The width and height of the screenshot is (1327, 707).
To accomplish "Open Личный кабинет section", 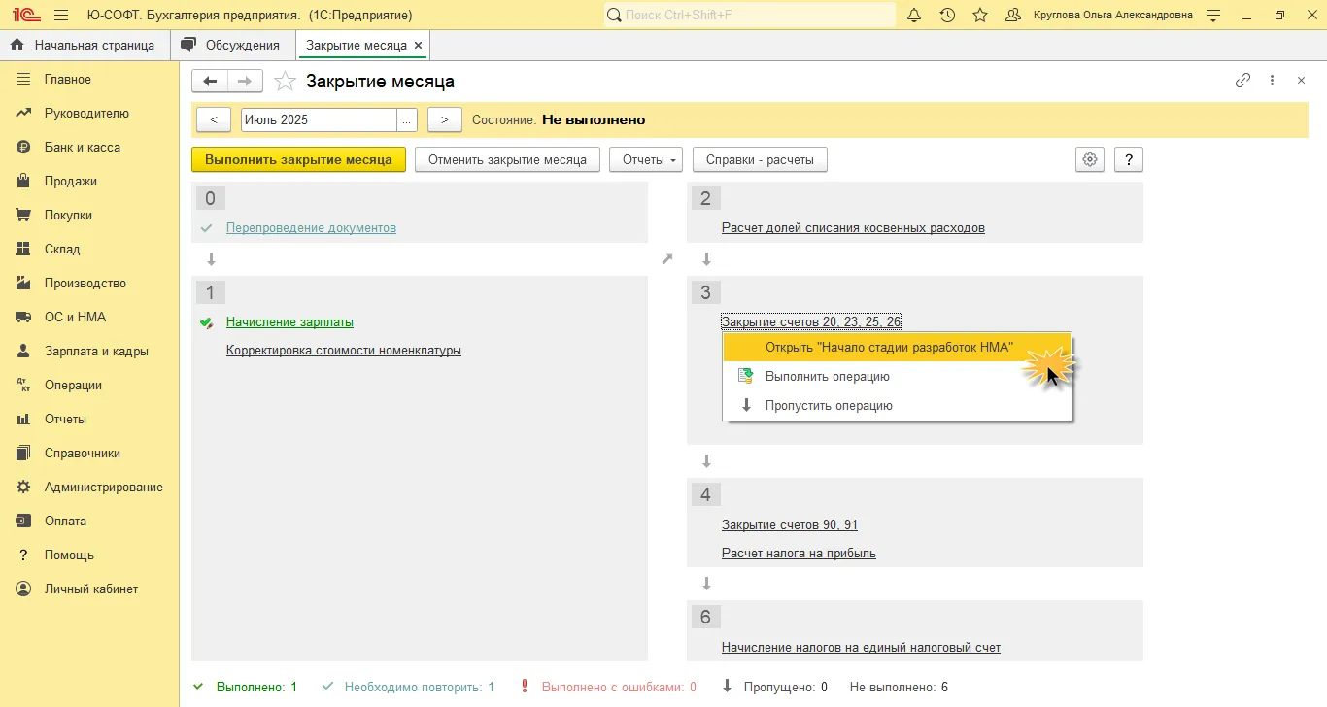I will point(89,589).
